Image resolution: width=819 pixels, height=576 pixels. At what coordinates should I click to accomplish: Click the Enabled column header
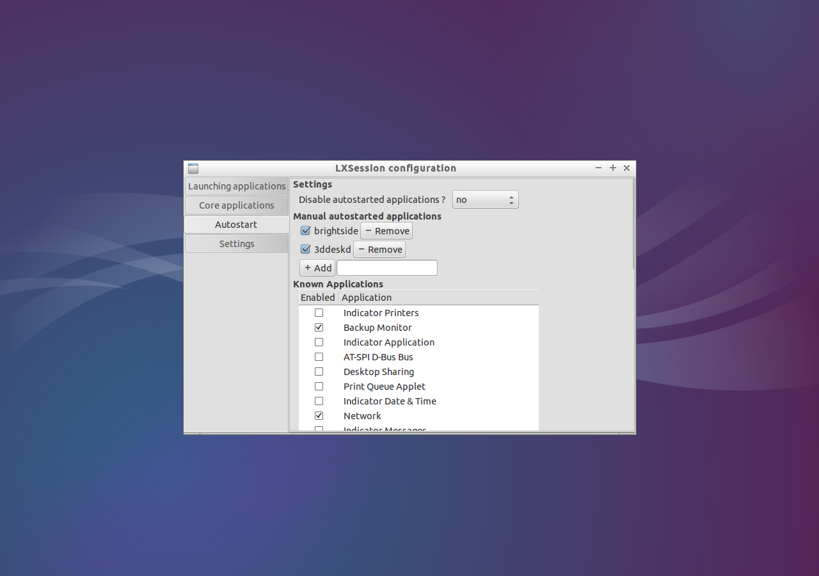click(x=318, y=298)
